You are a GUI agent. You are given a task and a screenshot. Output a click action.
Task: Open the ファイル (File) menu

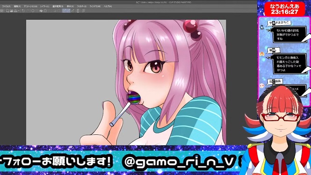6,7
